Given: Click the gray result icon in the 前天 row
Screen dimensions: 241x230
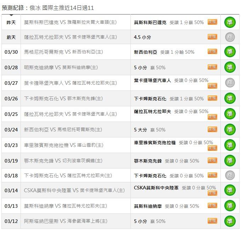Looking at the screenshot, I should pyautogui.click(x=230, y=37).
